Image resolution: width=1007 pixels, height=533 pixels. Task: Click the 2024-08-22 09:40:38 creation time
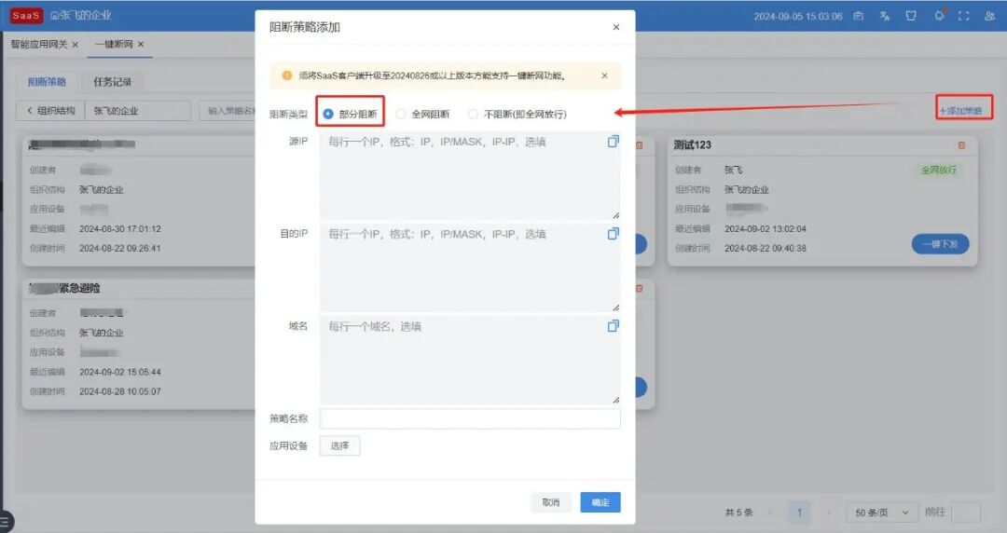point(766,248)
